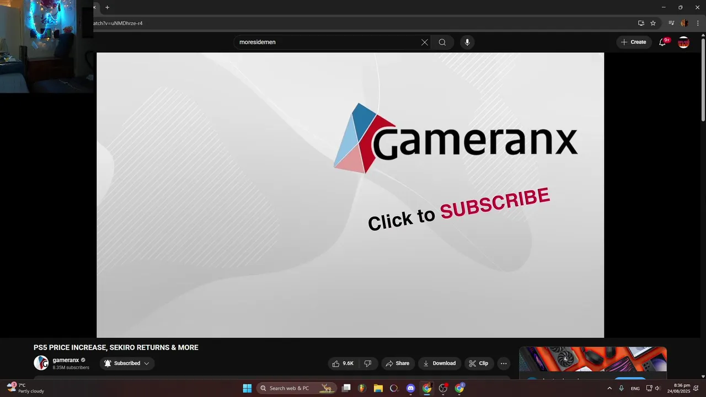Click the 8.35M subscribers text

click(x=71, y=368)
